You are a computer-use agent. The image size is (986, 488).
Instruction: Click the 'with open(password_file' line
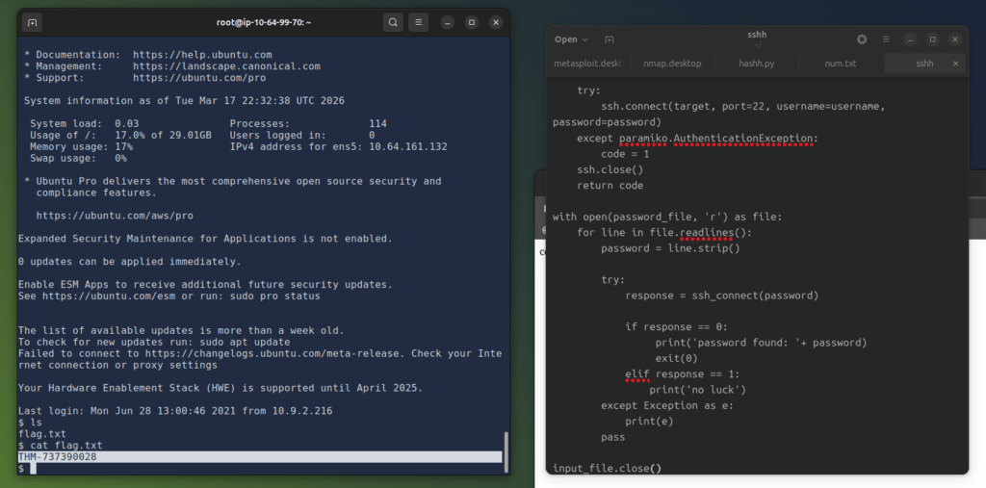[667, 217]
